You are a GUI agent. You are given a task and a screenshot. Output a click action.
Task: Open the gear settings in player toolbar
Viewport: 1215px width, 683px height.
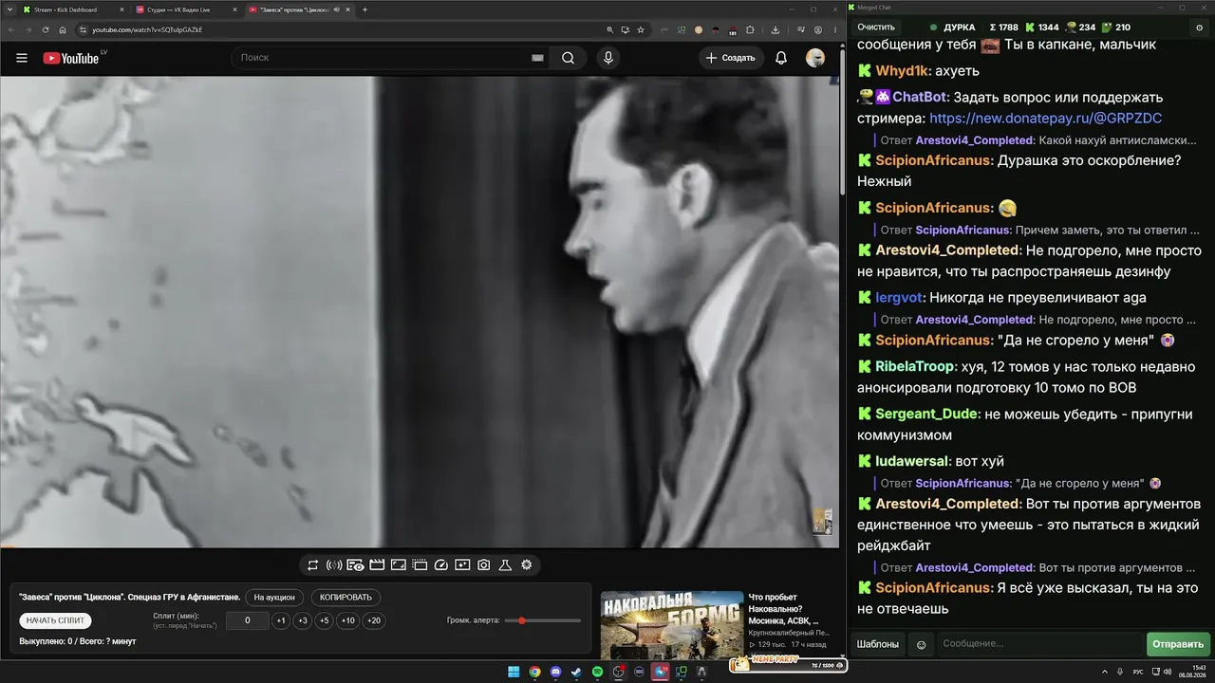point(527,565)
